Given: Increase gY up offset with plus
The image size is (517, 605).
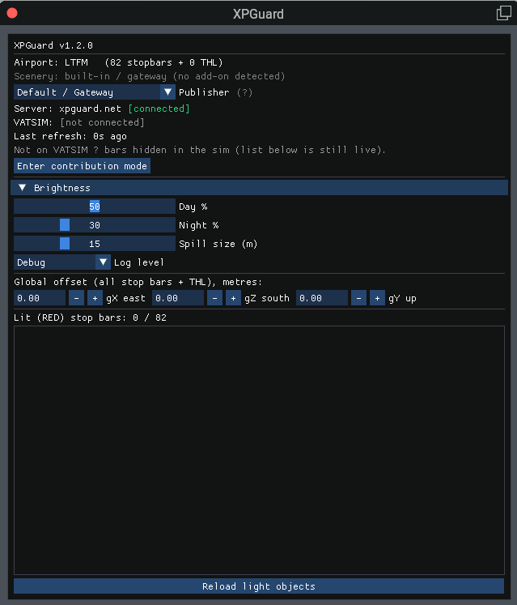Looking at the screenshot, I should click(x=377, y=298).
